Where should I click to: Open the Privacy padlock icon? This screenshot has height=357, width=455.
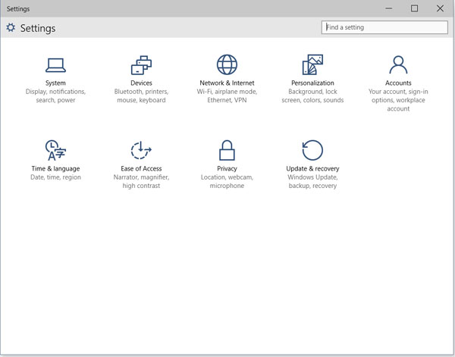point(227,150)
